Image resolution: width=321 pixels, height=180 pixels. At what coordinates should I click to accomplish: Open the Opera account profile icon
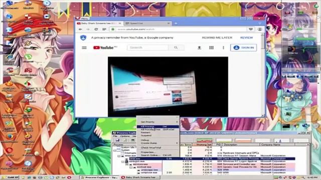coord(260,29)
